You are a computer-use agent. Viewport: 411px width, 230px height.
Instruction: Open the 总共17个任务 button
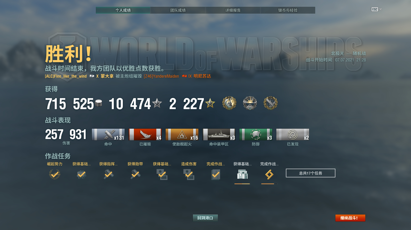coord(311,173)
